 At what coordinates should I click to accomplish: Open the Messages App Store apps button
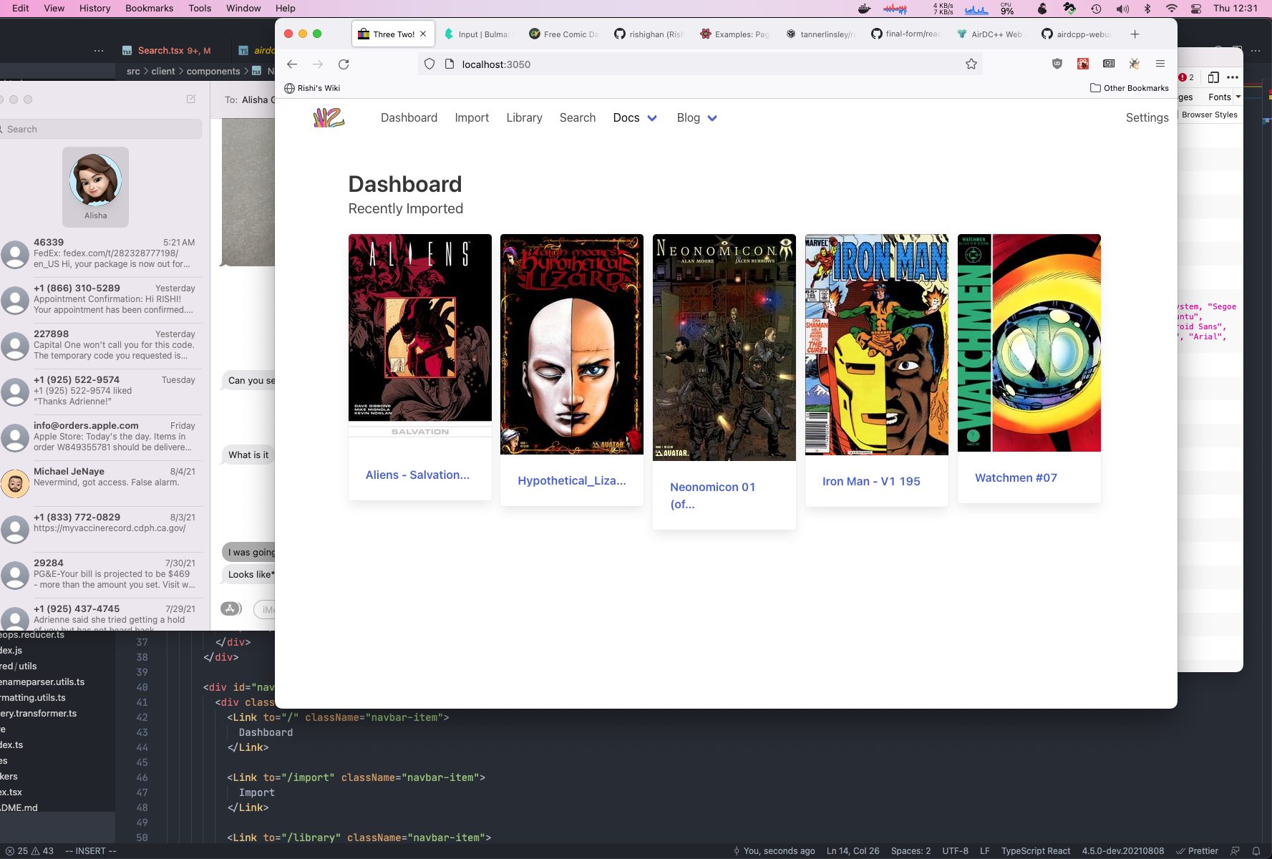230,609
